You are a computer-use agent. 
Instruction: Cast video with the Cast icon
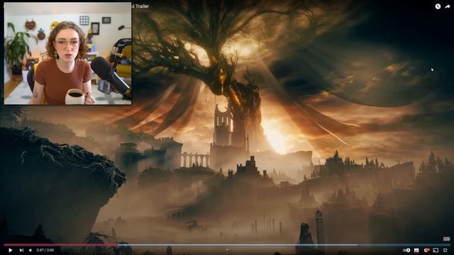coord(436,250)
